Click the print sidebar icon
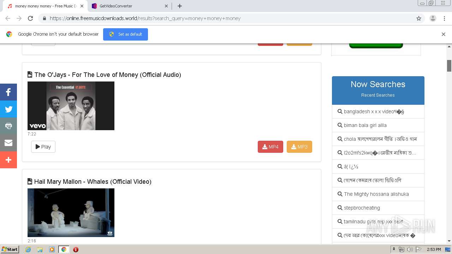Image resolution: width=452 pixels, height=254 pixels. (x=8, y=126)
